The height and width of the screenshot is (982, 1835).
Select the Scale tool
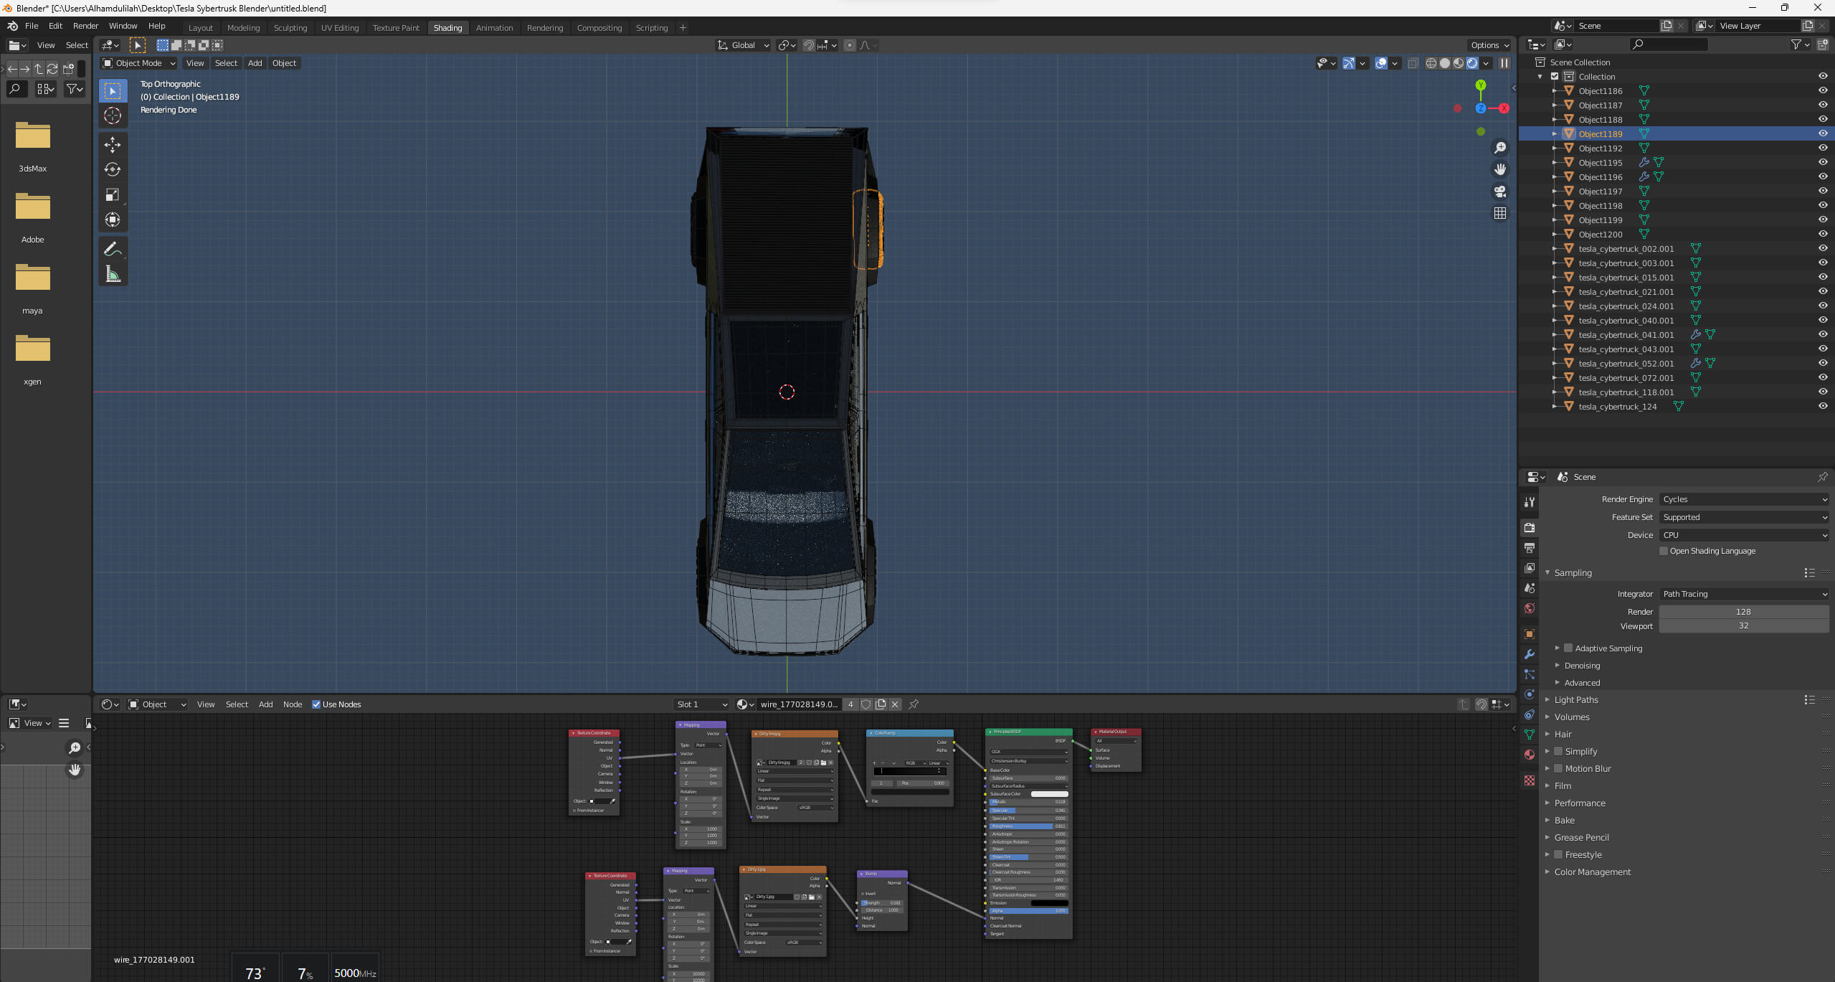tap(113, 195)
